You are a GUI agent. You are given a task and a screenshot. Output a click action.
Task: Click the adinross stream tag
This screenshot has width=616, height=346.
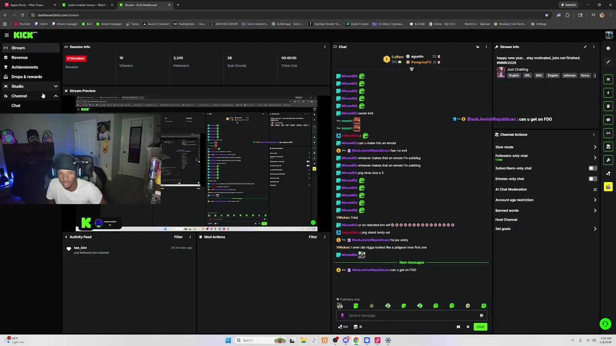569,75
